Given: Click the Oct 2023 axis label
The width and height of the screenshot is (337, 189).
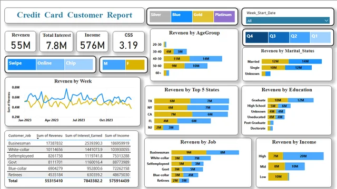Looking at the screenshot, I should pyautogui.click(x=106, y=120).
